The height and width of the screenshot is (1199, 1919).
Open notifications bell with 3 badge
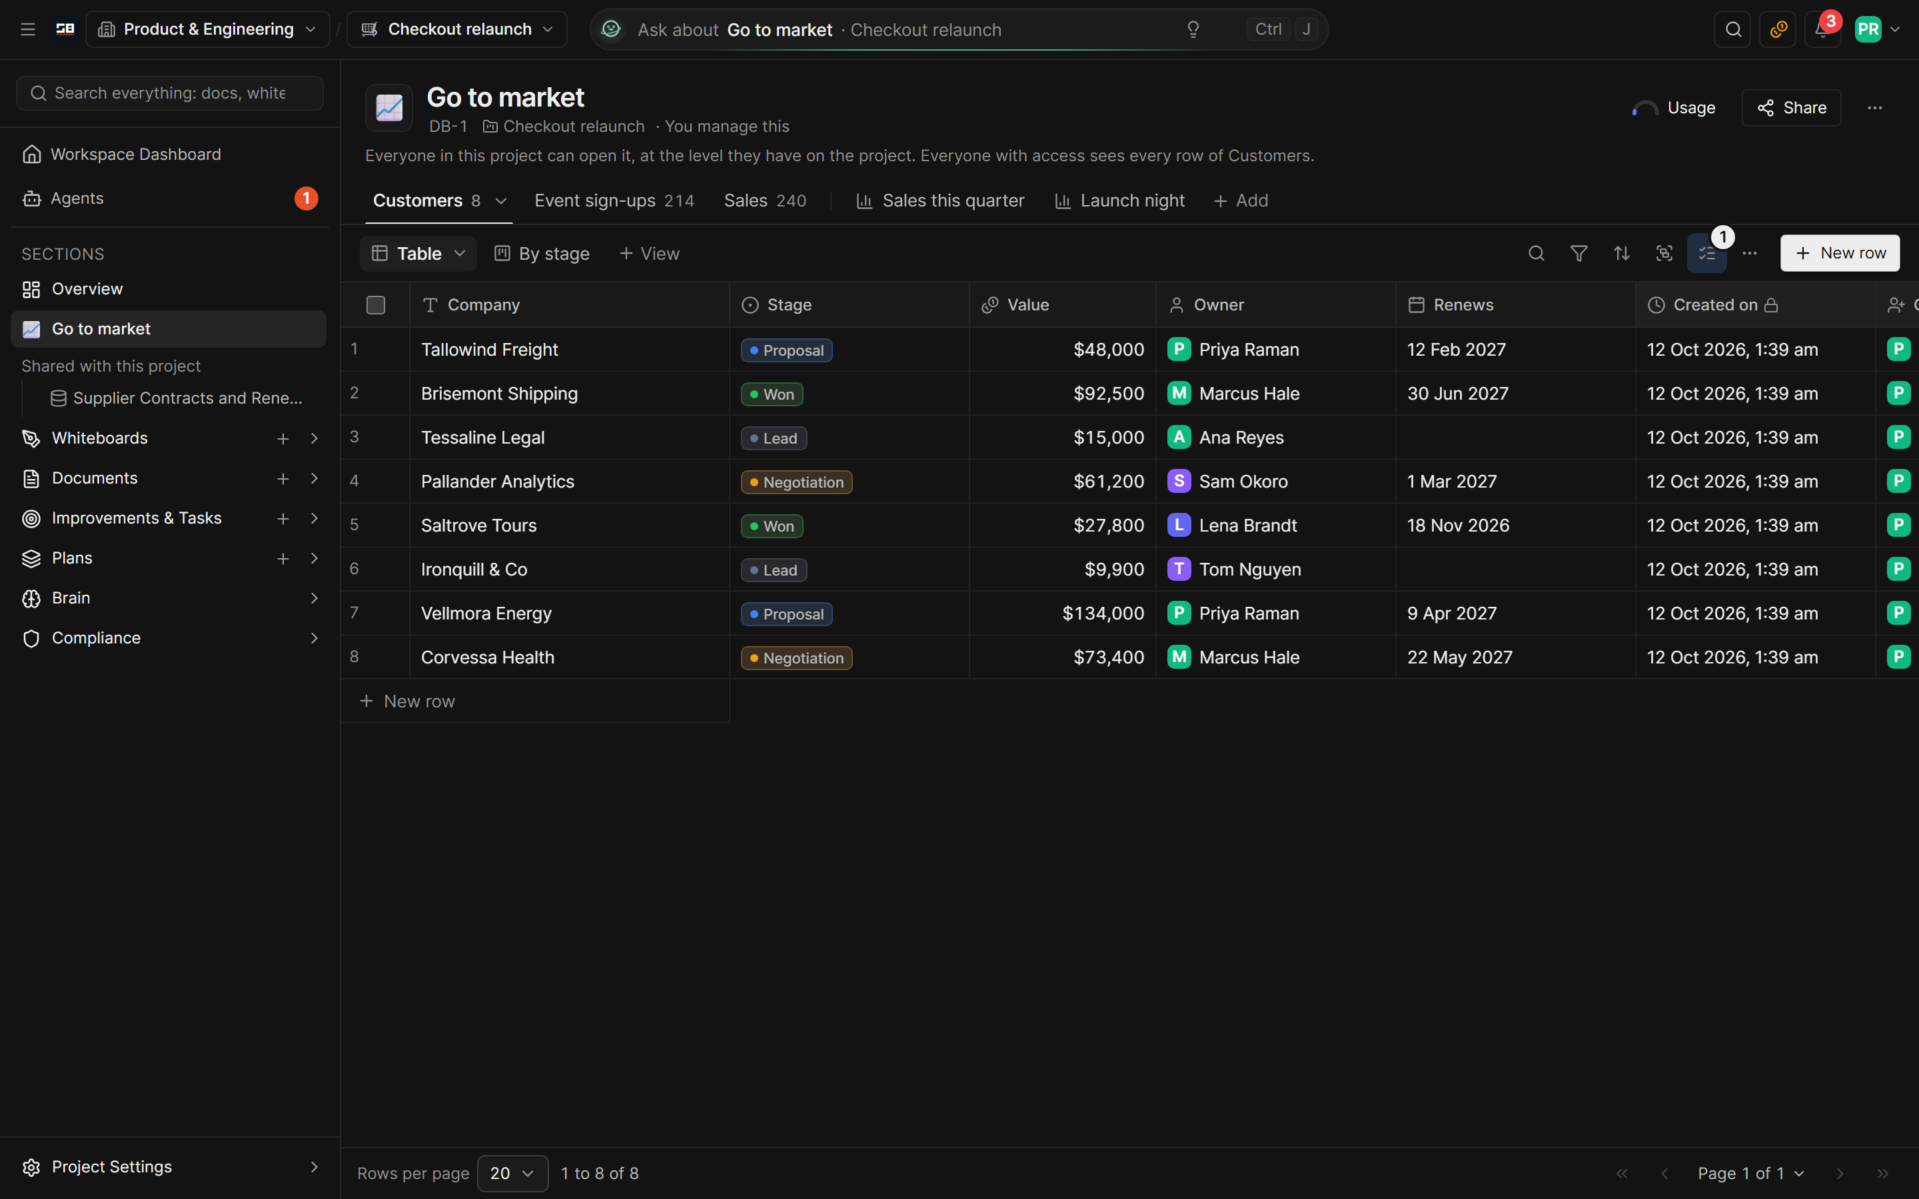(x=1822, y=29)
